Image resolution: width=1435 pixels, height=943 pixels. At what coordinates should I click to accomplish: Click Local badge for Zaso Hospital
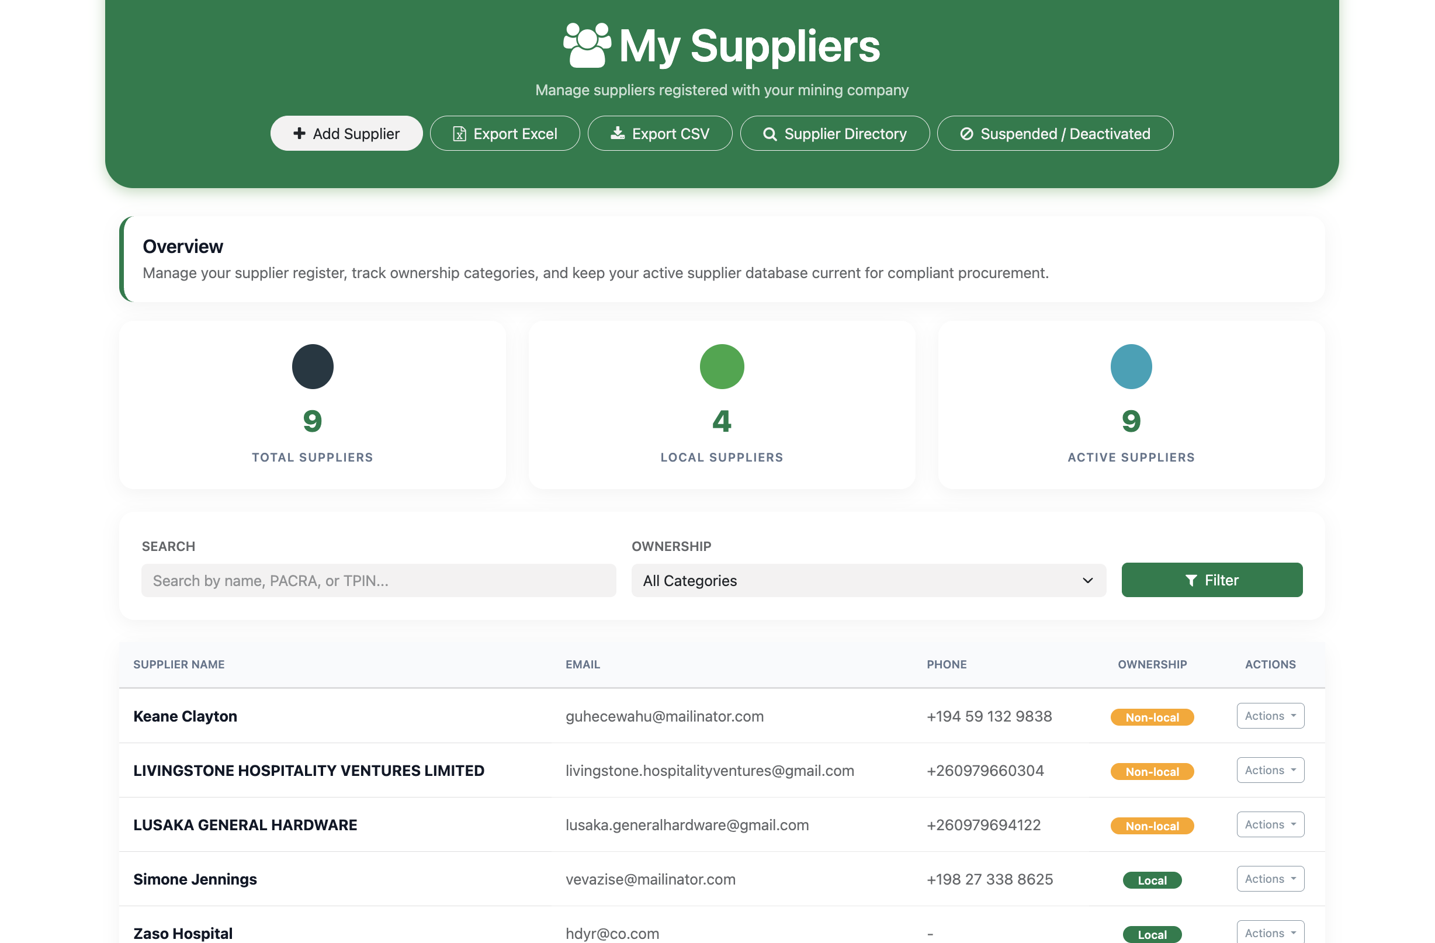[x=1152, y=934]
